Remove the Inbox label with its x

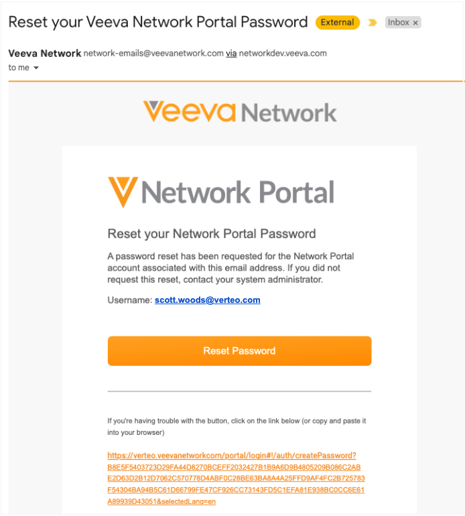pos(415,23)
